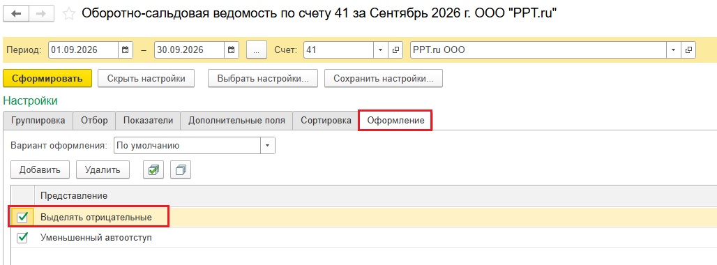Image resolution: width=717 pixels, height=265 pixels.
Task: Switch to the Сортировка tab
Action: tap(326, 121)
